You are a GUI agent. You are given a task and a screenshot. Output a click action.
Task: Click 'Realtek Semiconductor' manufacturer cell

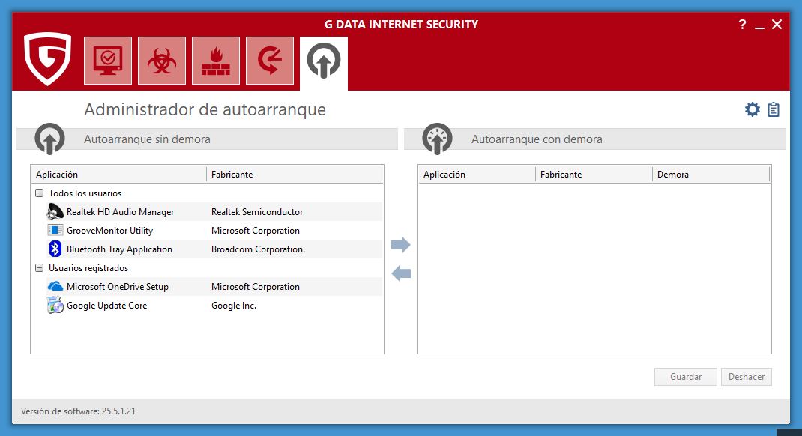(x=257, y=211)
